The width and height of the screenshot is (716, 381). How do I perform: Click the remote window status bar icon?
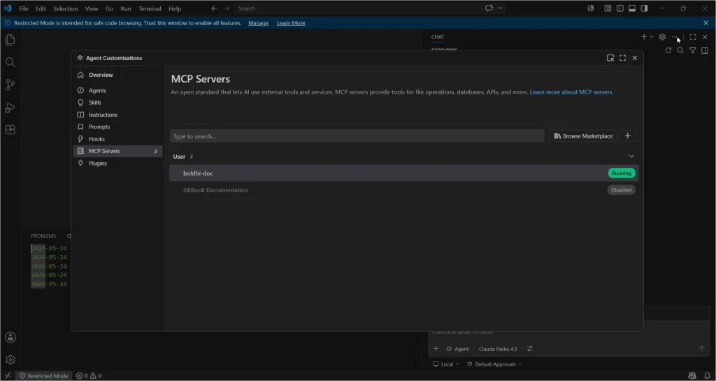tap(7, 375)
